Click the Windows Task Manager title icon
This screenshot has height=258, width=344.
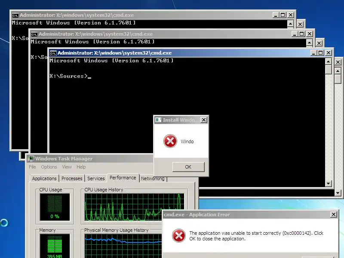point(31,158)
